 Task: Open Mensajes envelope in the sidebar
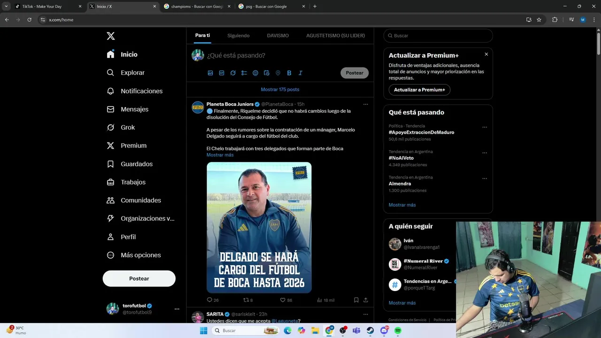pyautogui.click(x=128, y=109)
